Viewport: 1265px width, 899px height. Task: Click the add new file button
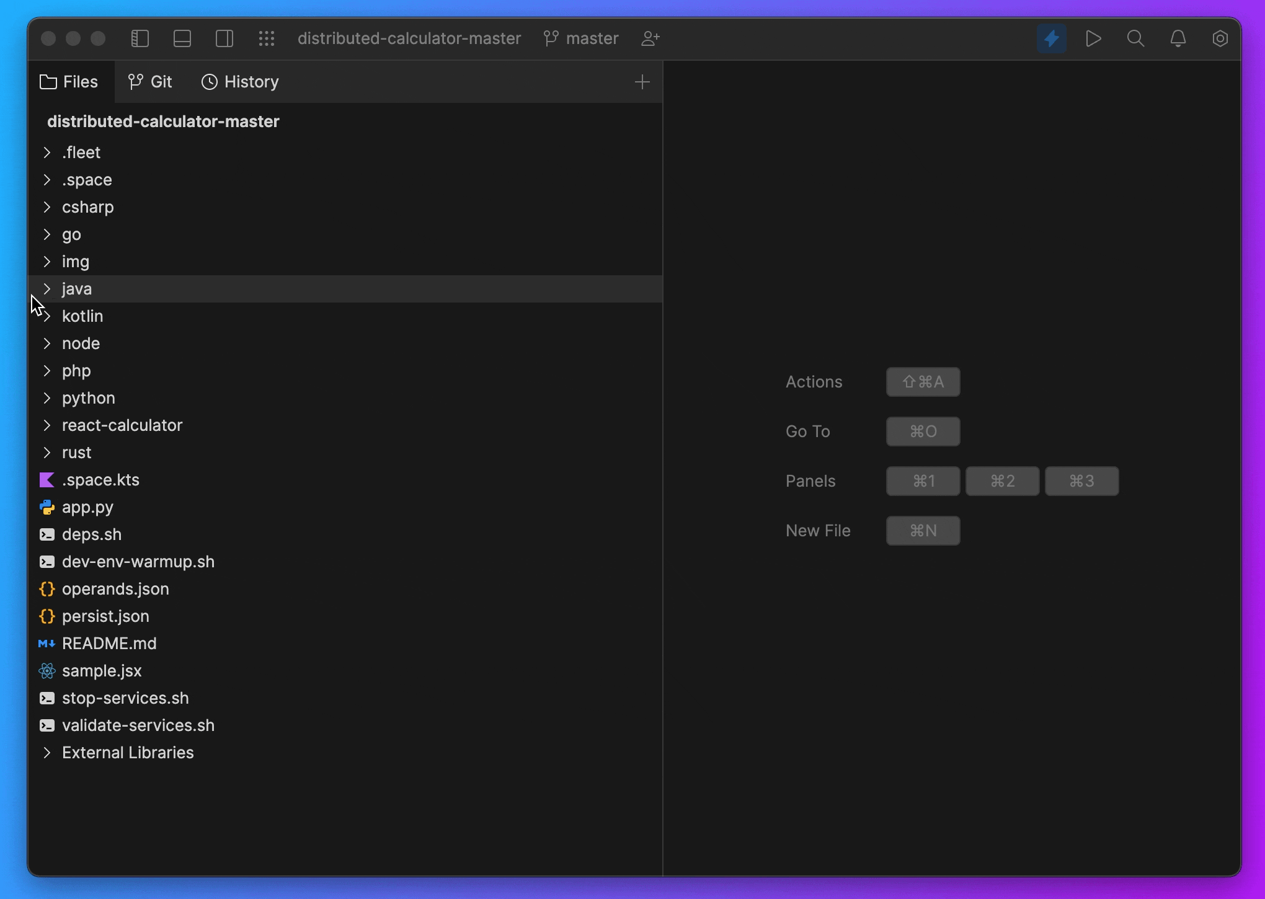[x=642, y=81]
